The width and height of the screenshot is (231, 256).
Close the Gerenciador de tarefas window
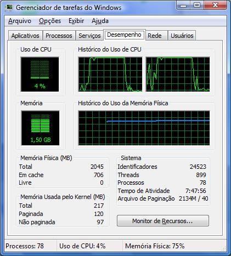click(x=215, y=5)
